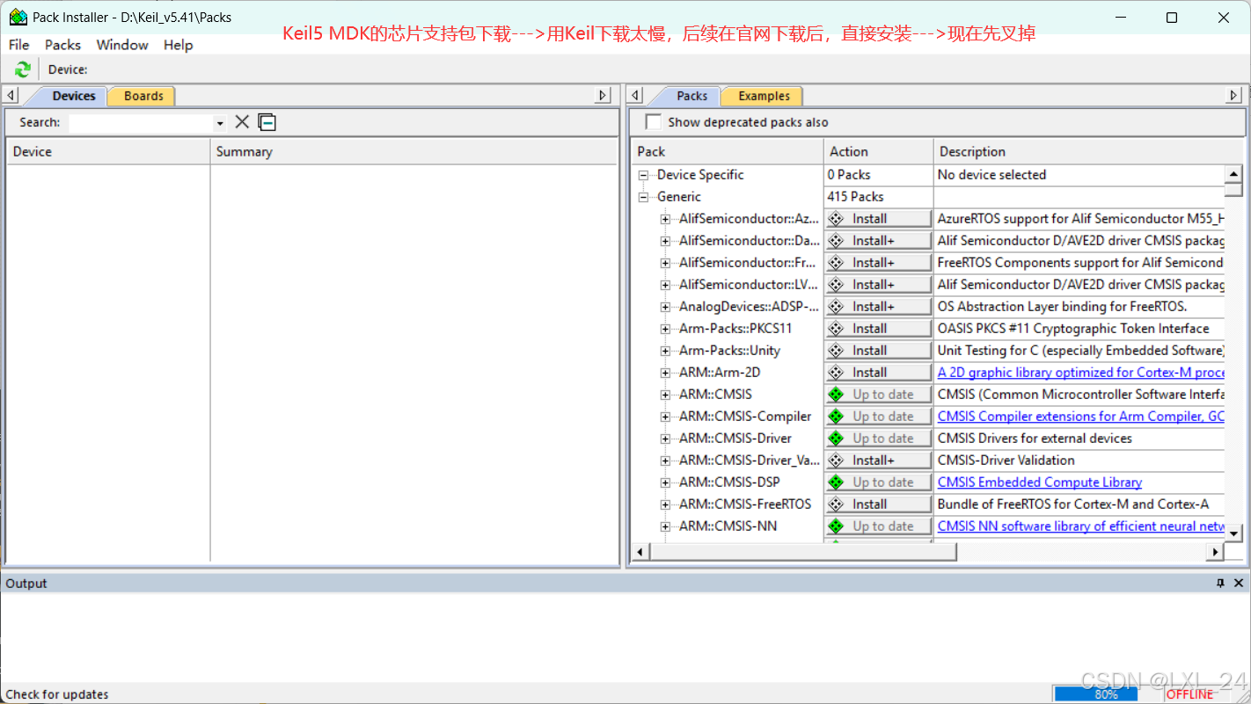Image resolution: width=1251 pixels, height=704 pixels.
Task: Click install diamond icon for ARM::Arm-2D
Action: (836, 373)
